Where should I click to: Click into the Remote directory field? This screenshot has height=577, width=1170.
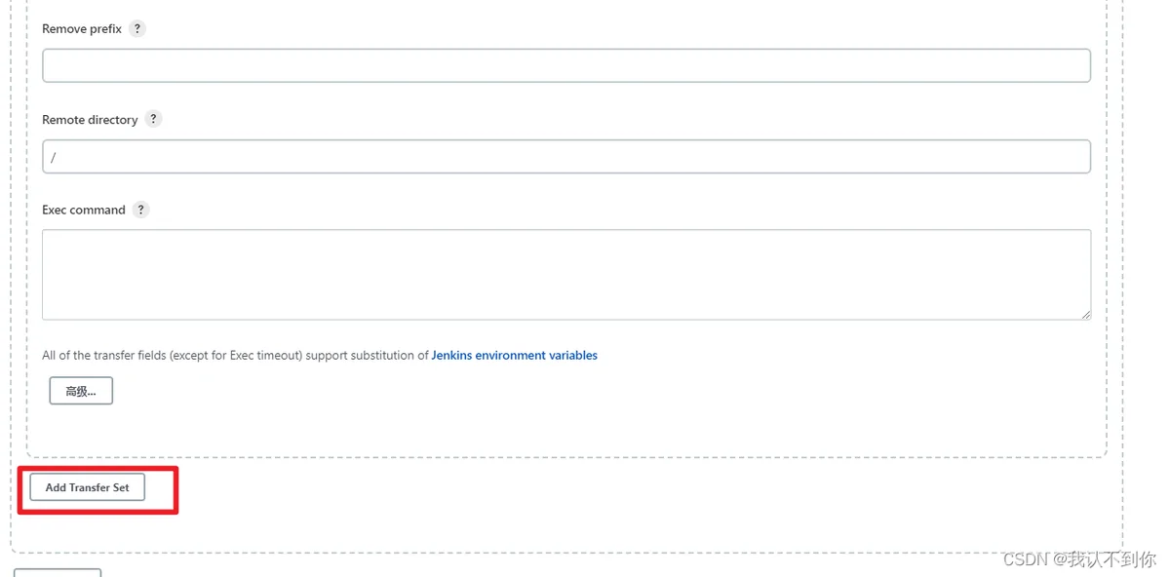[x=565, y=156]
